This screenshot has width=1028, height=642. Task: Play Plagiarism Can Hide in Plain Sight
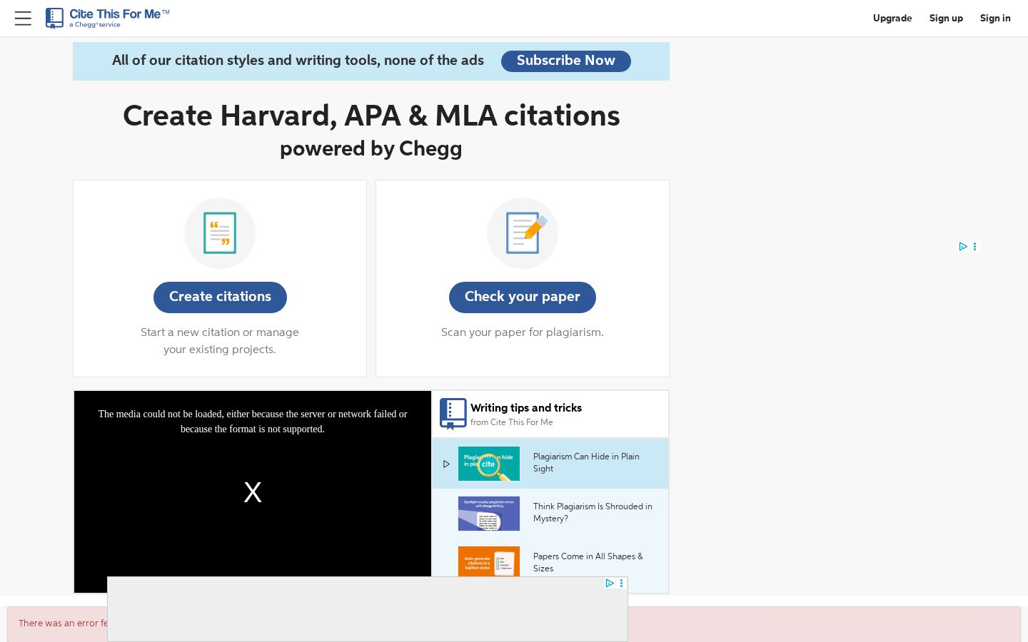(446, 464)
